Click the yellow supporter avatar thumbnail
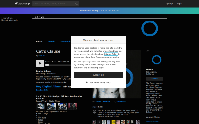199x124 pixels. (113, 122)
